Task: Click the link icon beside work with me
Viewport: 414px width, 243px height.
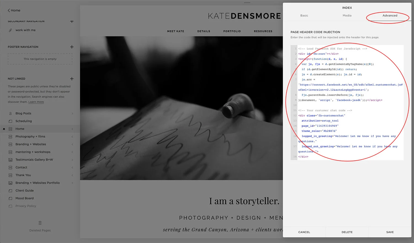Action: 10,30
